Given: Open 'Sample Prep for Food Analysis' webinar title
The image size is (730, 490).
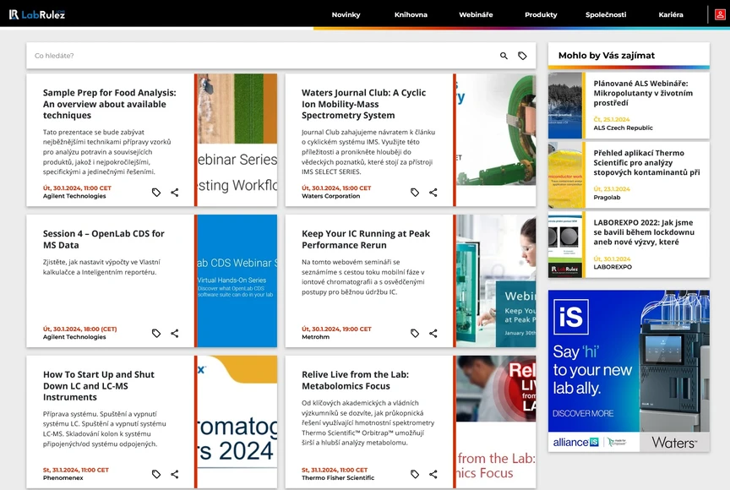Looking at the screenshot, I should pos(109,104).
